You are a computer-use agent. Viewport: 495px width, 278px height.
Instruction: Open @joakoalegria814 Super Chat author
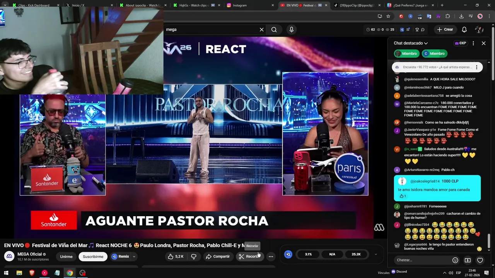425,181
